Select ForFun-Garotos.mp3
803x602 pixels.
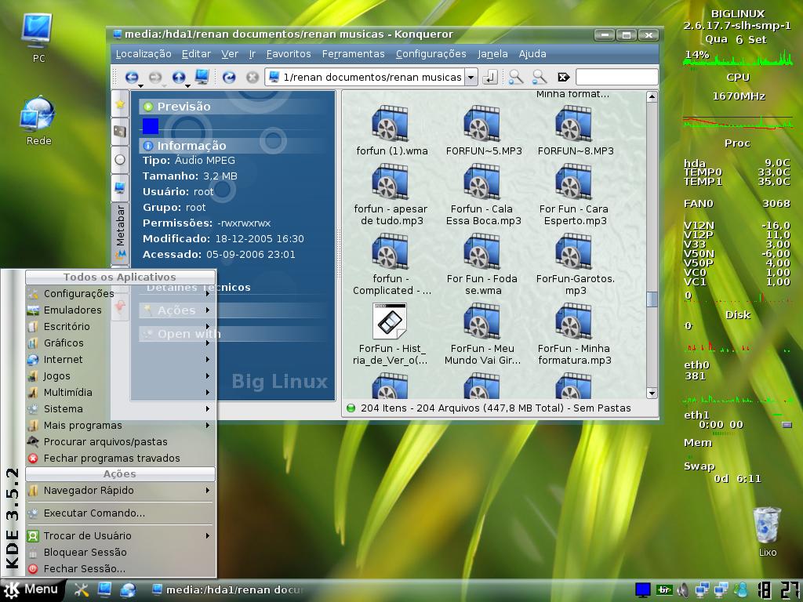tap(575, 264)
